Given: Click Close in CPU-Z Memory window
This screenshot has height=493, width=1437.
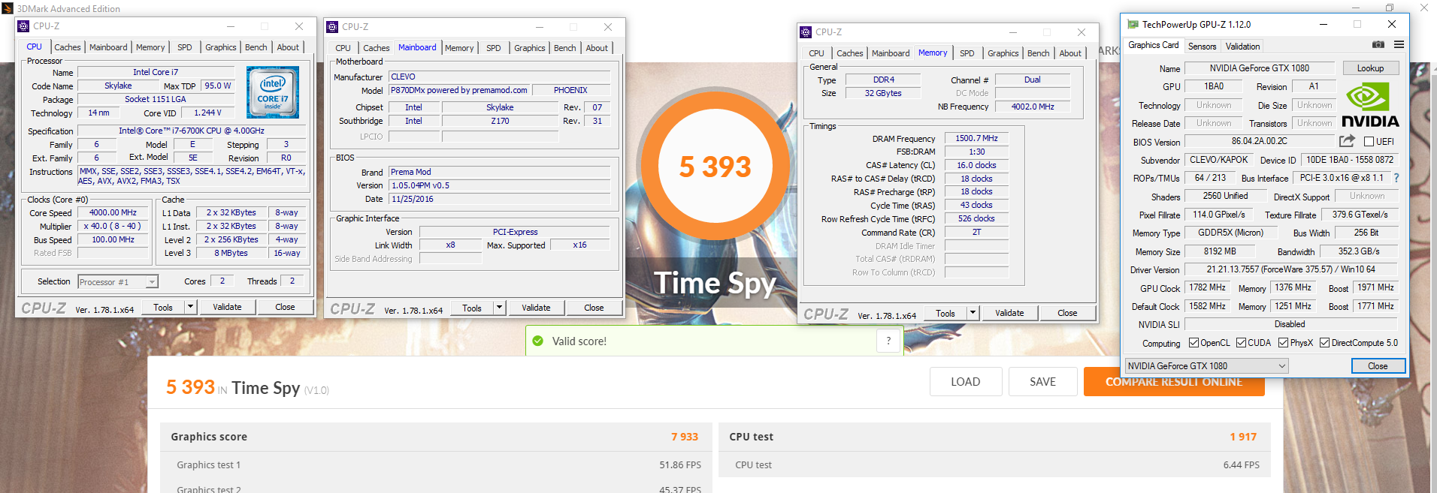Looking at the screenshot, I should (x=1067, y=313).
